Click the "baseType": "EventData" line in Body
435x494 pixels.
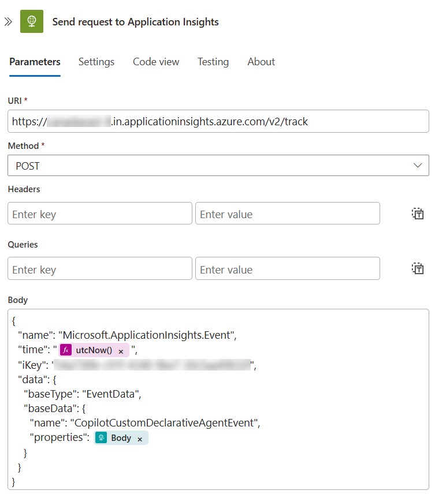tap(83, 394)
